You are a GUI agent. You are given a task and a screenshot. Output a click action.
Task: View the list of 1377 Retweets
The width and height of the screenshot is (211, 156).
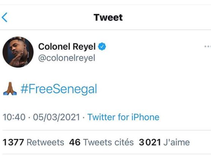(x=33, y=142)
